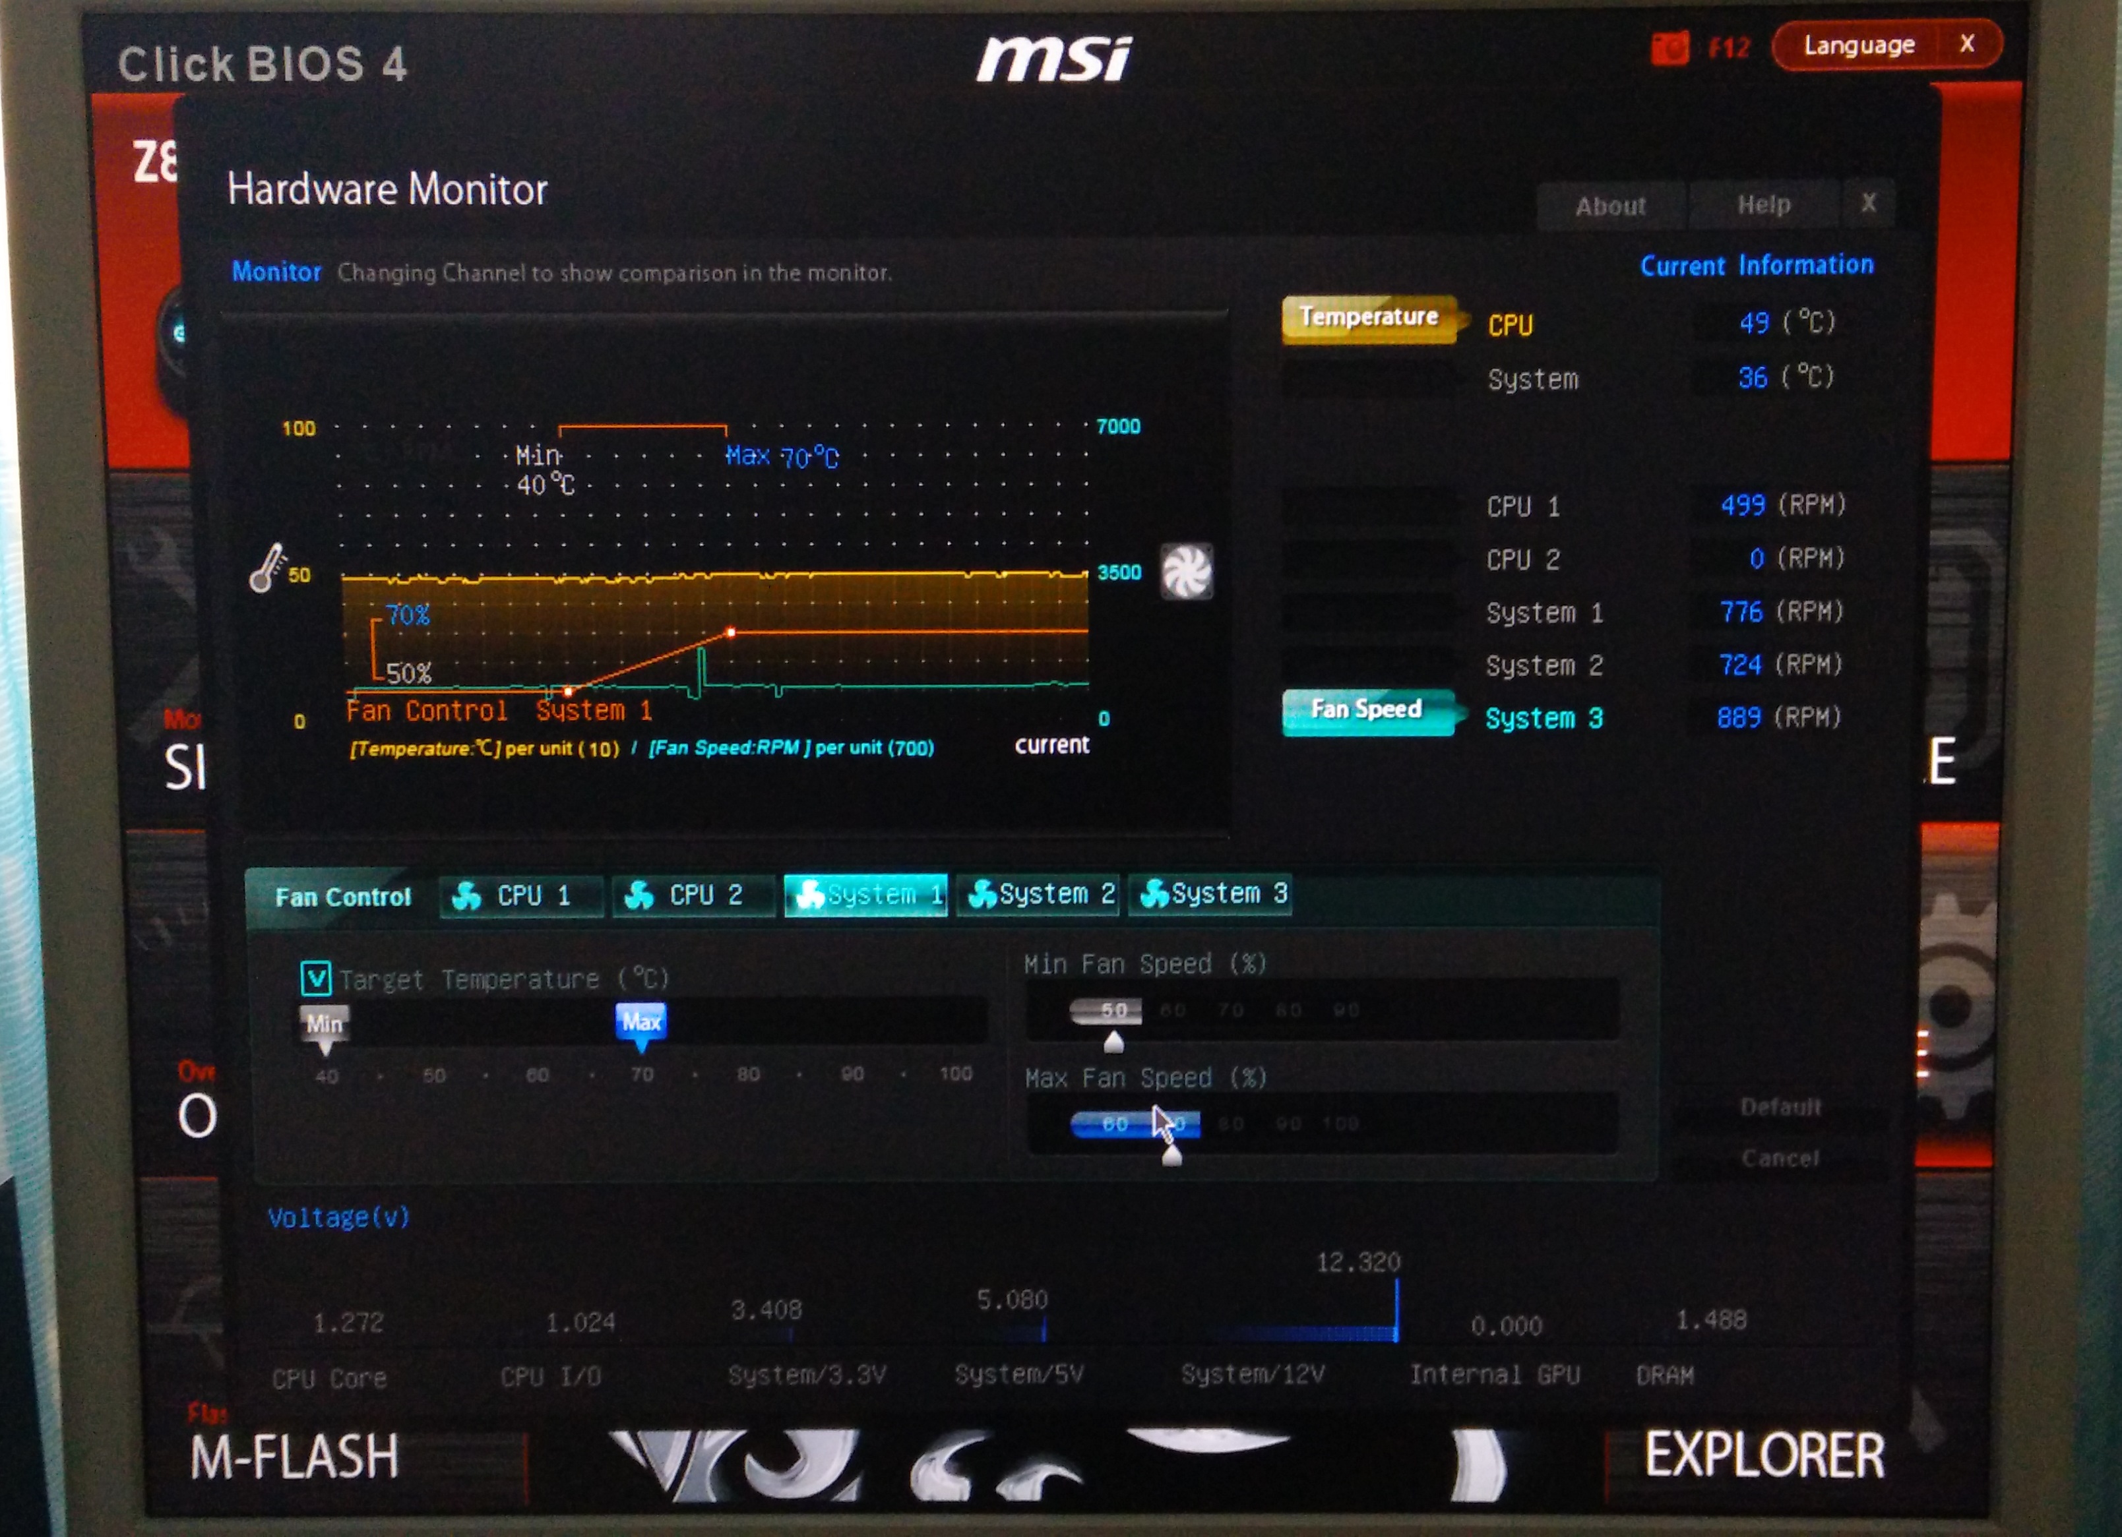Image resolution: width=2122 pixels, height=1537 pixels.
Task: Select the Fan Speed channel label
Action: pyautogui.click(x=1365, y=710)
